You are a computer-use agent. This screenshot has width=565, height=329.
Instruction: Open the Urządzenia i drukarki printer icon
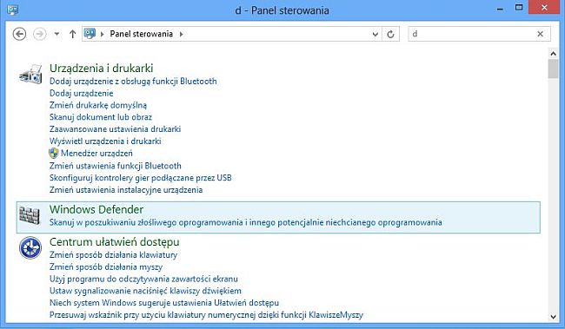pos(30,74)
